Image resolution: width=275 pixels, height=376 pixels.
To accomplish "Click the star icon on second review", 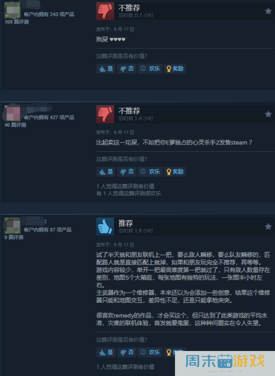I will [x=268, y=114].
